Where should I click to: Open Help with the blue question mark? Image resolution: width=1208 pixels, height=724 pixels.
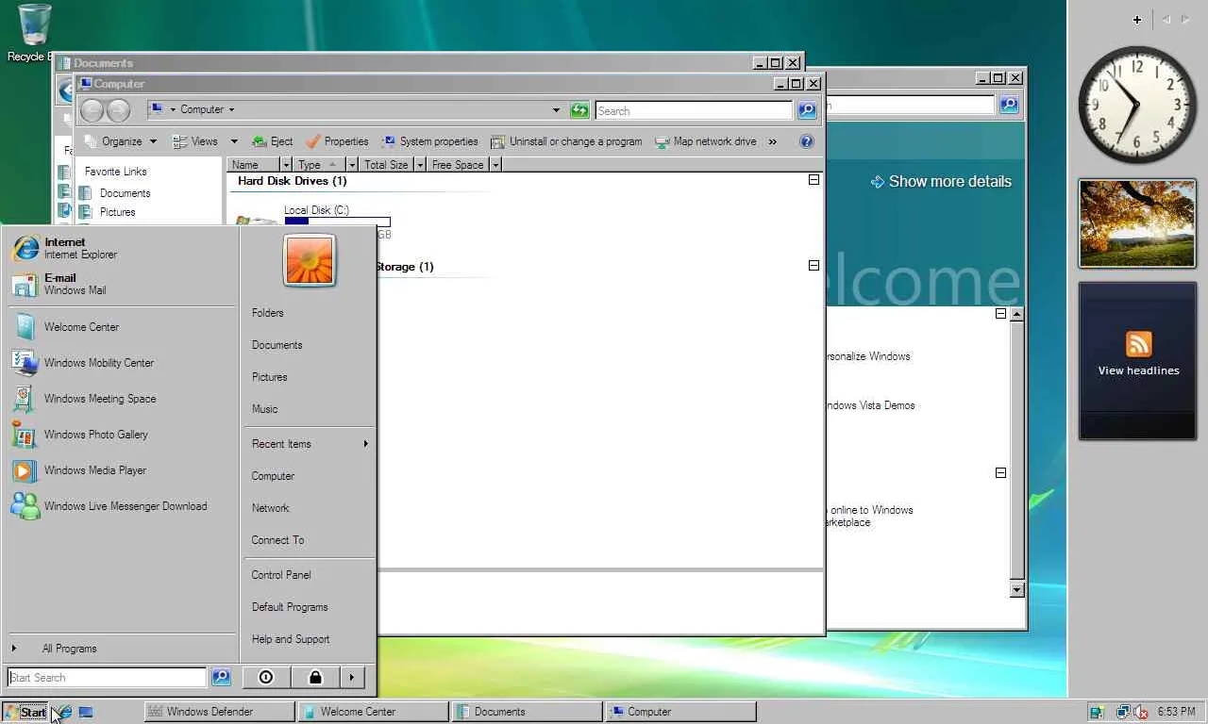point(807,141)
